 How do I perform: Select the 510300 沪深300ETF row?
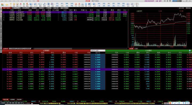pos(65,14)
